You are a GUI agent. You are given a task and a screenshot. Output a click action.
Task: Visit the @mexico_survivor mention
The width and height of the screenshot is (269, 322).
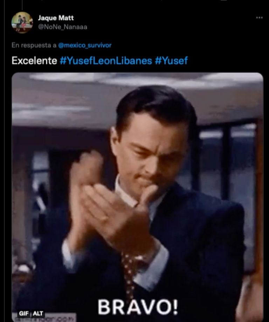(x=85, y=45)
